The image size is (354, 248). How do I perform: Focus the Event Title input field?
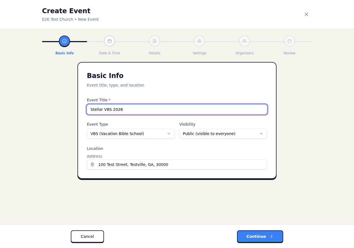click(177, 109)
